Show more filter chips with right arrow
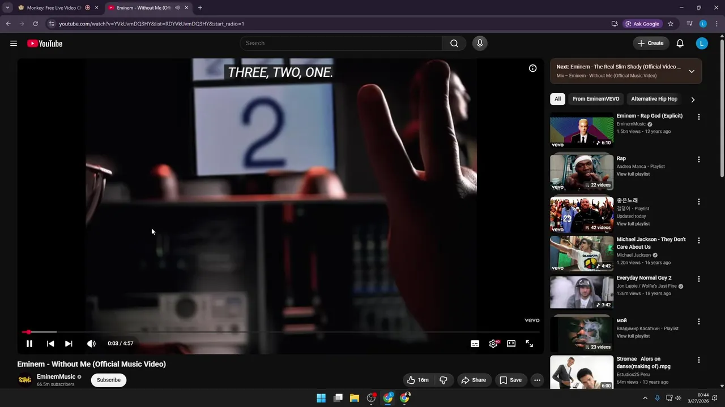 pos(693,99)
